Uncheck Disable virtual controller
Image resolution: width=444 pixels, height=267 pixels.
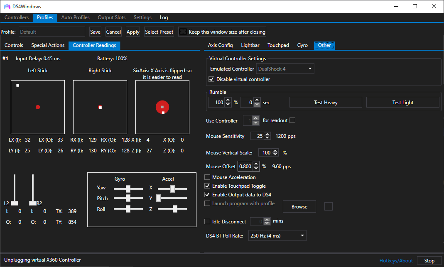coord(211,79)
